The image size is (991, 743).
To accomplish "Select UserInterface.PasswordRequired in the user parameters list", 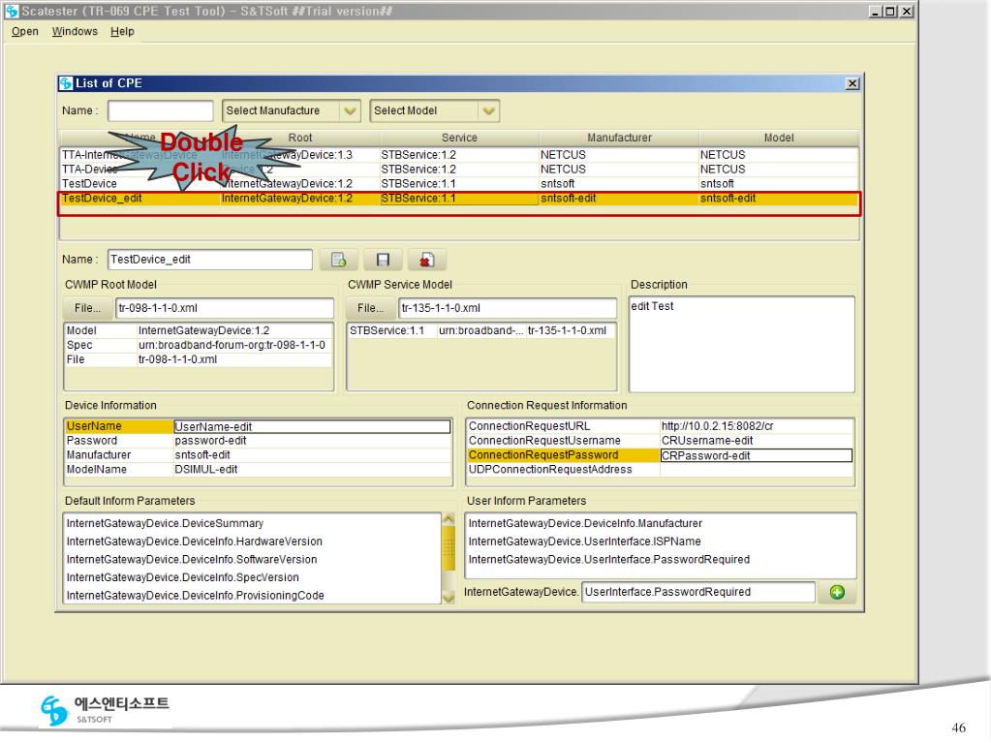I will pyautogui.click(x=609, y=560).
